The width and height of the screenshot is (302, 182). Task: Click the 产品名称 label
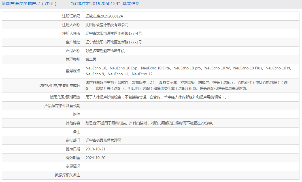tap(73, 51)
